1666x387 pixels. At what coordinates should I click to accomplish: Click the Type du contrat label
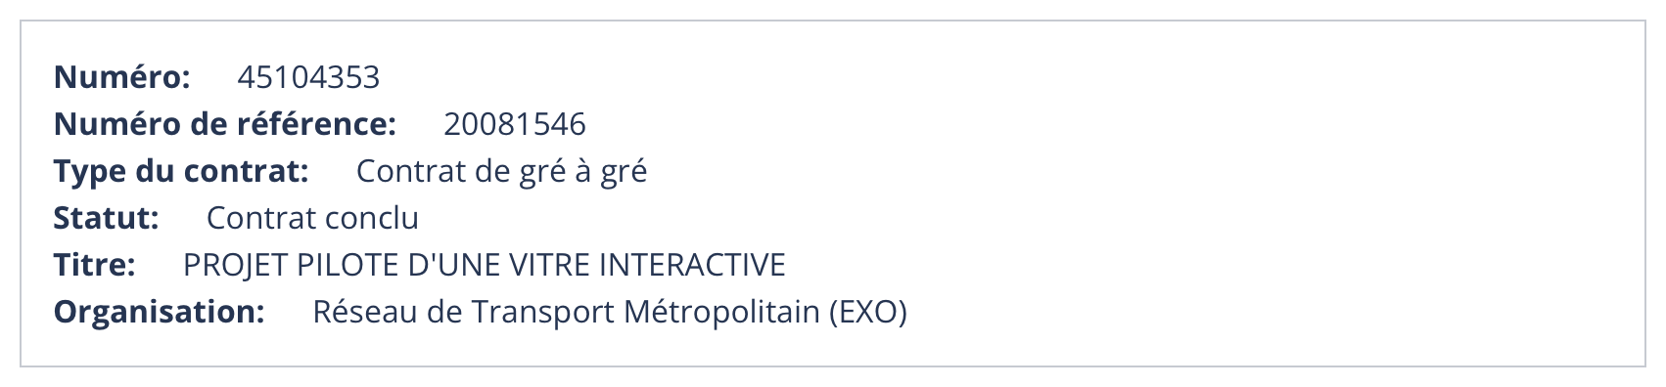point(181,171)
